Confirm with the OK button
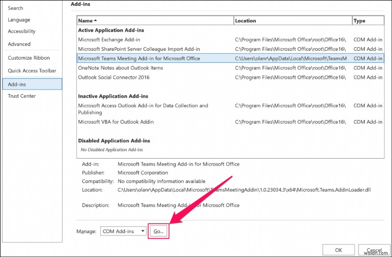 point(339,250)
